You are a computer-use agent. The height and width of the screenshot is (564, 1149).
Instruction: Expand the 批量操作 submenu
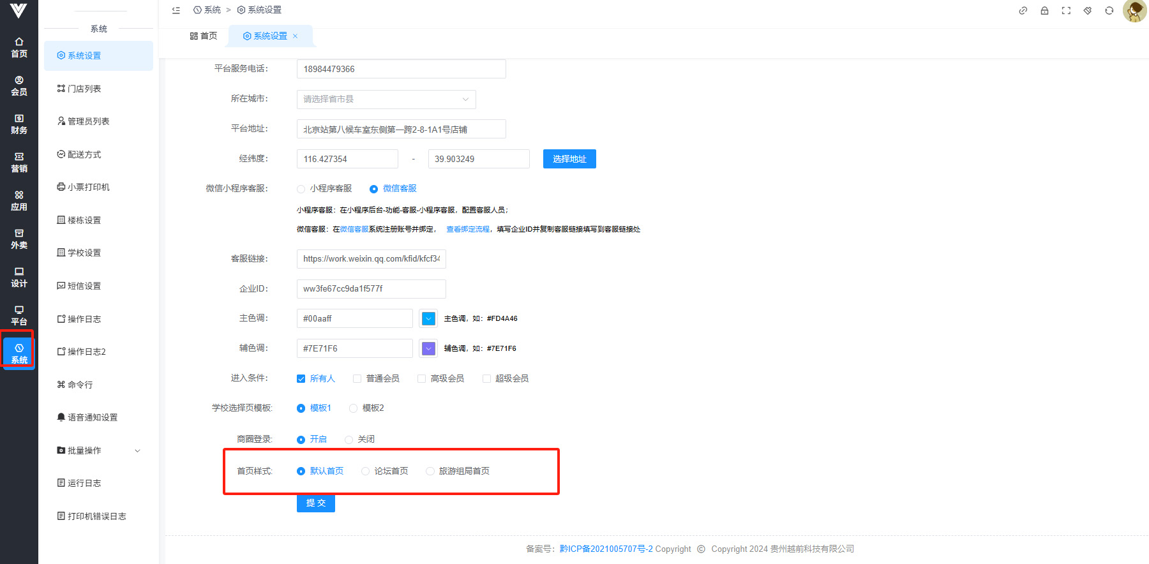coord(99,450)
